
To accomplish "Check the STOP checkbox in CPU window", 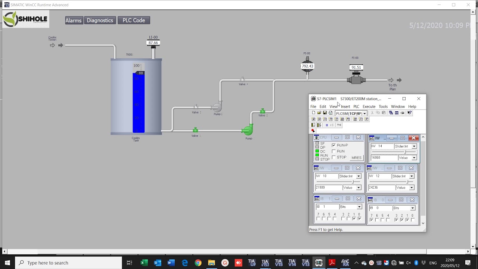I will tap(333, 157).
